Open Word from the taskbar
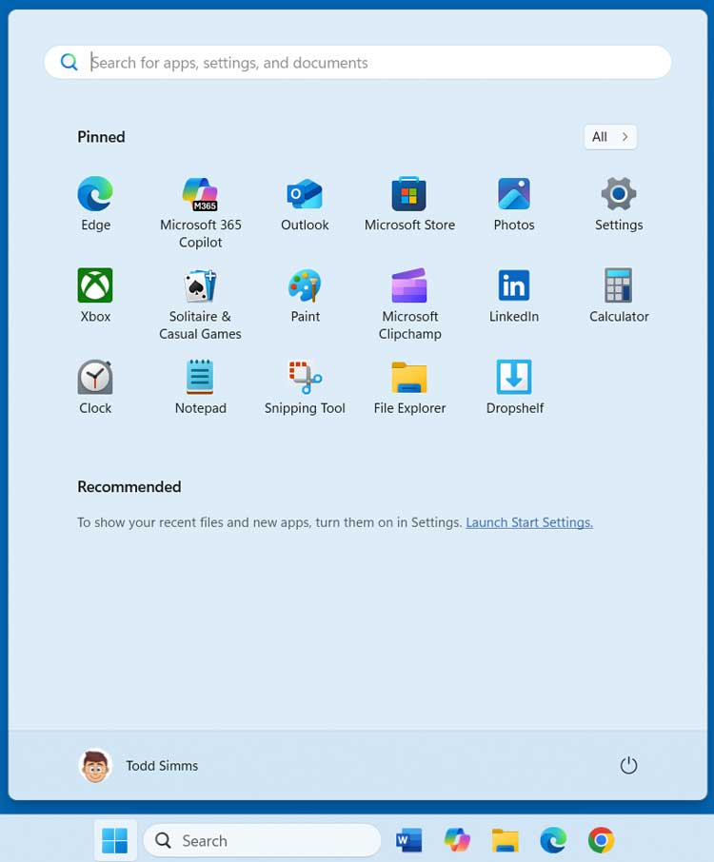 pyautogui.click(x=408, y=840)
